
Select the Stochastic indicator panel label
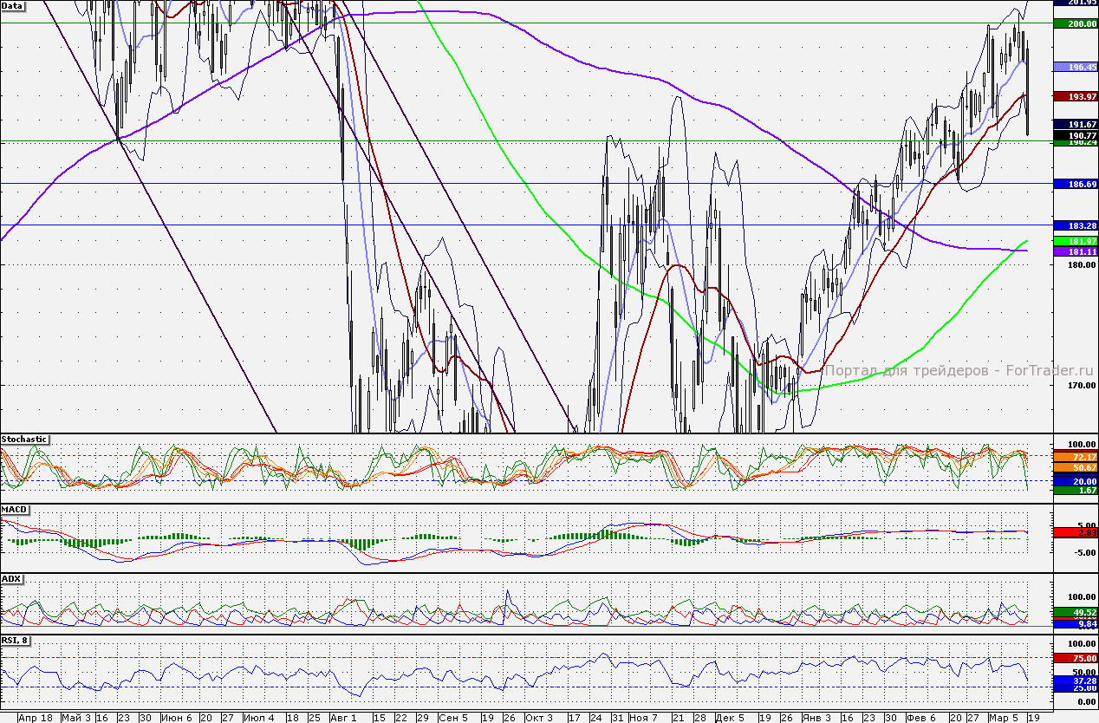point(24,440)
